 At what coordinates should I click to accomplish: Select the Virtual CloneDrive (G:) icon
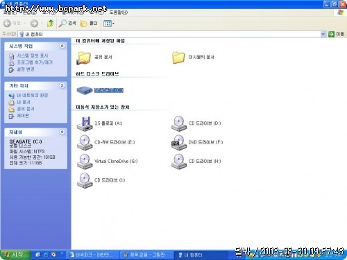point(85,162)
